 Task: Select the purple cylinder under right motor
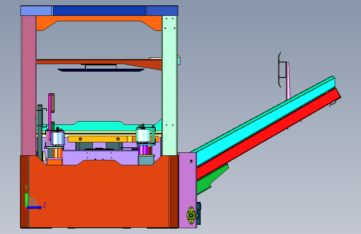click(143, 150)
